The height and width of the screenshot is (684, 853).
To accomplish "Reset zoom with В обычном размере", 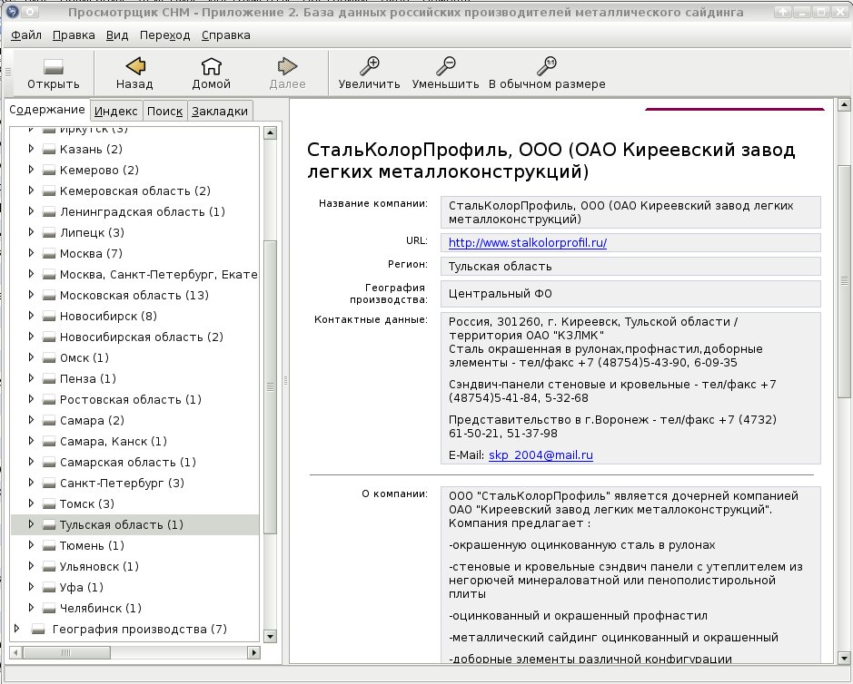I will (x=547, y=73).
